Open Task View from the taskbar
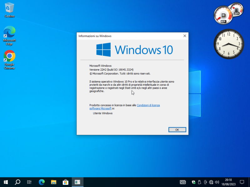Screen dimensions: 250x187 coord(29,182)
